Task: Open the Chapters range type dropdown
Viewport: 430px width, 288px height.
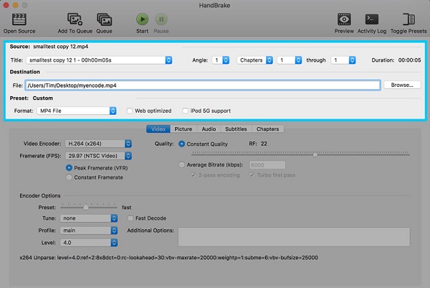Action: tap(254, 60)
